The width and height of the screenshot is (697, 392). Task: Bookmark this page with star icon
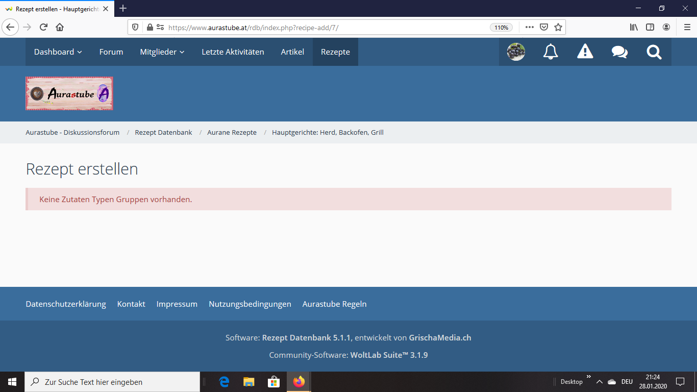tap(558, 27)
